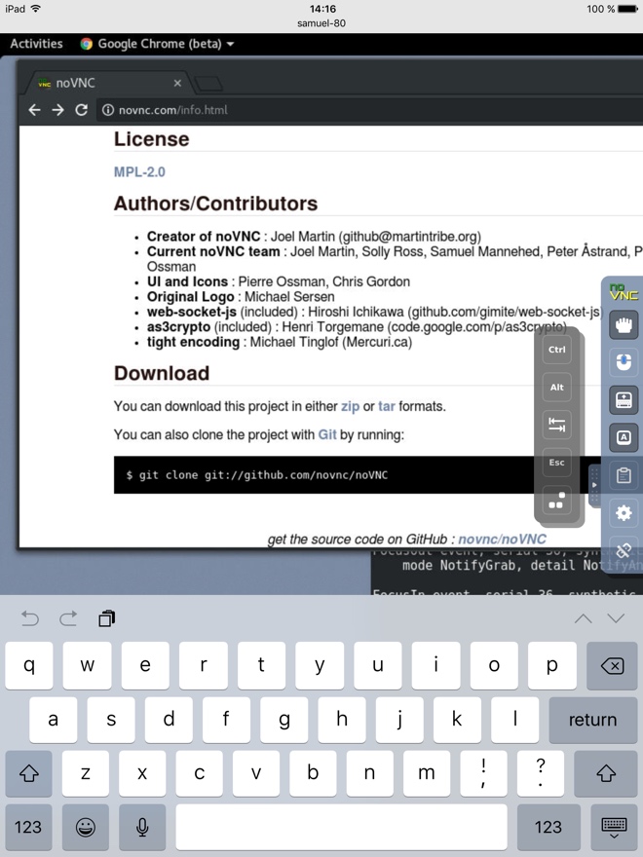This screenshot has width=643, height=857.
Task: Tap undo icon on iPad keyboard
Action: [30, 618]
